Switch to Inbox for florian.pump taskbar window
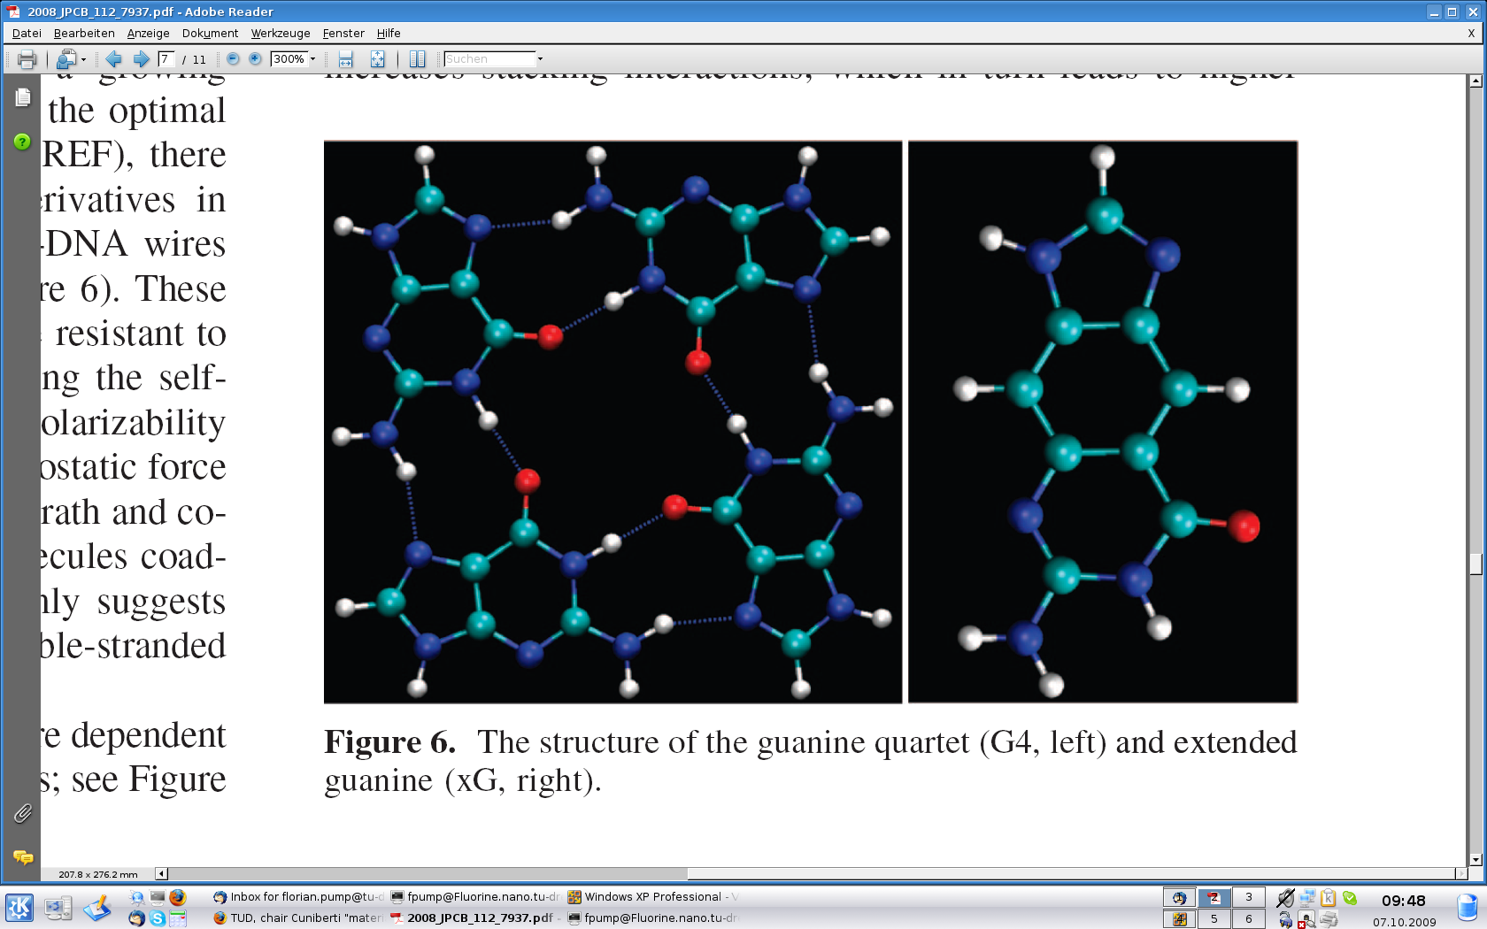Viewport: 1487px width, 929px height. [298, 897]
